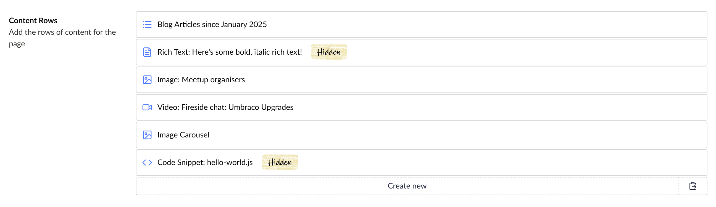Image resolution: width=716 pixels, height=207 pixels.
Task: Open Video: Fireside chat: Umbraco Upgrades
Action: 225,107
